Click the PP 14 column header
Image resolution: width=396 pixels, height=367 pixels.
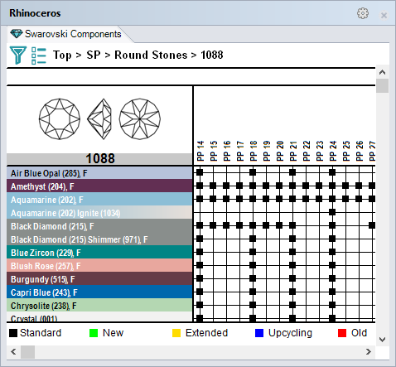pyautogui.click(x=200, y=151)
